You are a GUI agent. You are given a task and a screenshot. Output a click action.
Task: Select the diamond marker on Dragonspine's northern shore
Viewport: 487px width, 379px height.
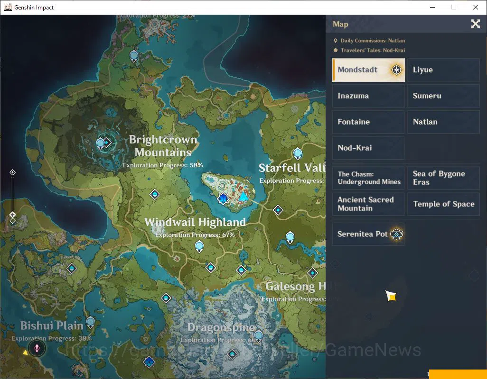click(x=241, y=270)
